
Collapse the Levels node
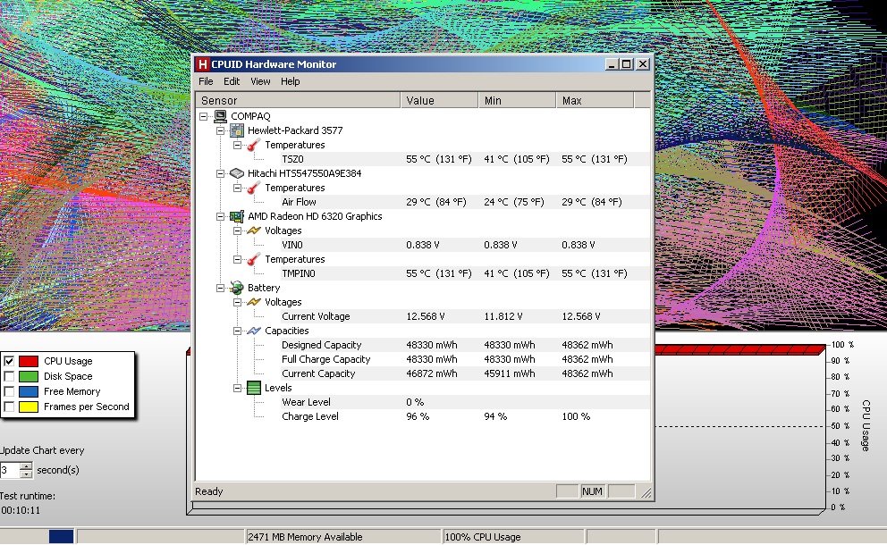tap(238, 389)
